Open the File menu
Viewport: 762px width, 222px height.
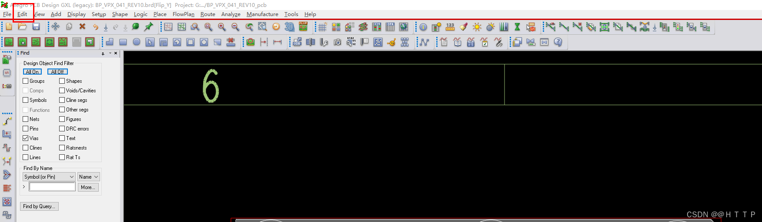coord(7,14)
